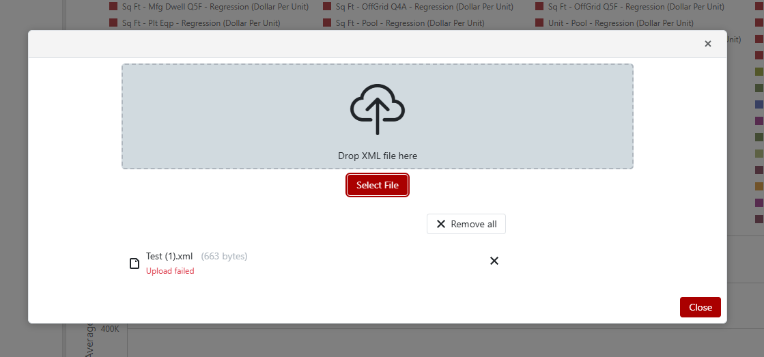
Task: Click the red Upload failed message
Action: (x=170, y=271)
